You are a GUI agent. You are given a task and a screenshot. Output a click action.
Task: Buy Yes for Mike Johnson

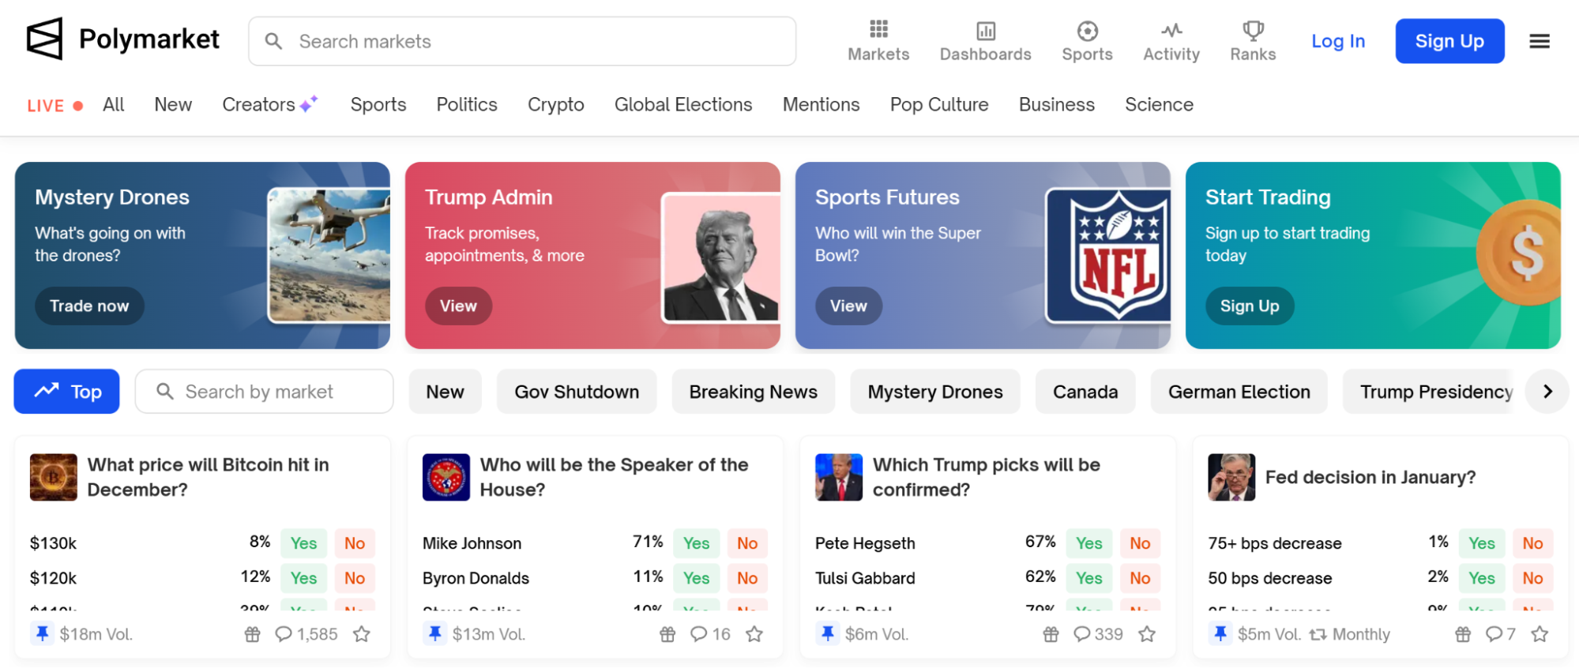[696, 543]
